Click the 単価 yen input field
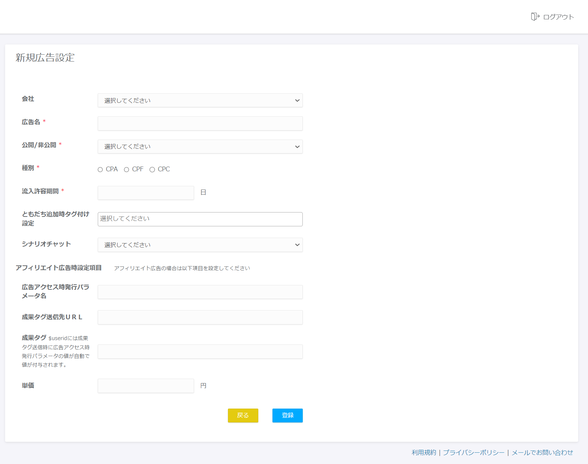Screen dimensions: 588x464 coord(146,386)
